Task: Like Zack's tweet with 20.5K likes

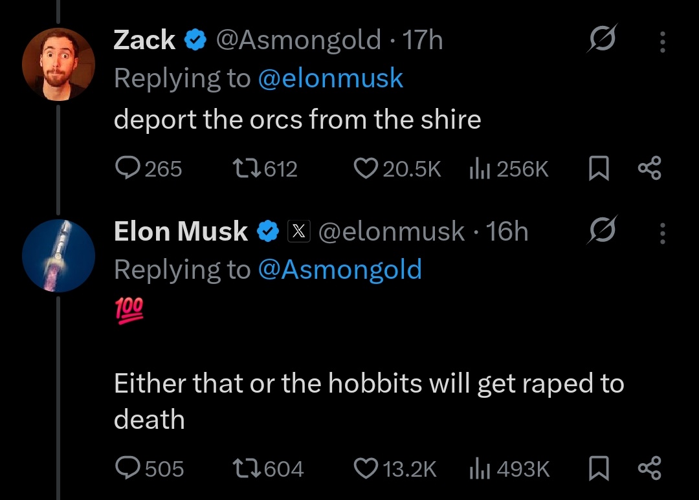Action: pos(366,169)
